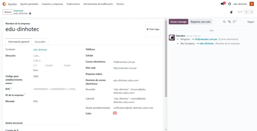Click the Nuevo button
This screenshot has height=131, width=257.
[8, 12]
